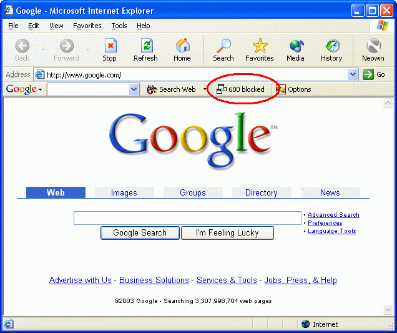The image size is (397, 333).
Task: Expand the Back button history dropdown
Action: (x=43, y=50)
